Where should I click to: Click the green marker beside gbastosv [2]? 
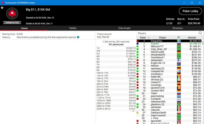[138, 105]
